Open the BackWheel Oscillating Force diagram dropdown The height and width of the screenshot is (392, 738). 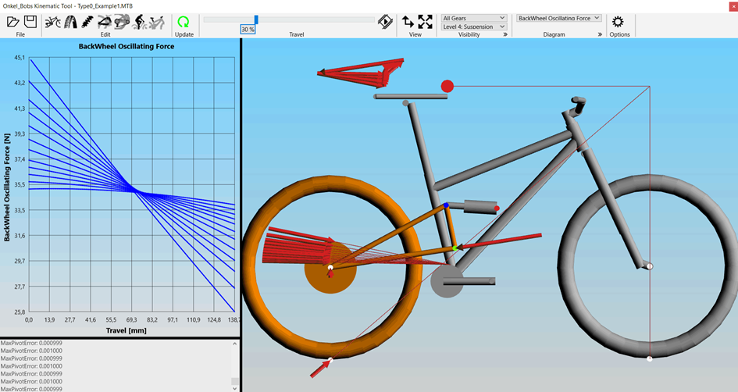(558, 18)
